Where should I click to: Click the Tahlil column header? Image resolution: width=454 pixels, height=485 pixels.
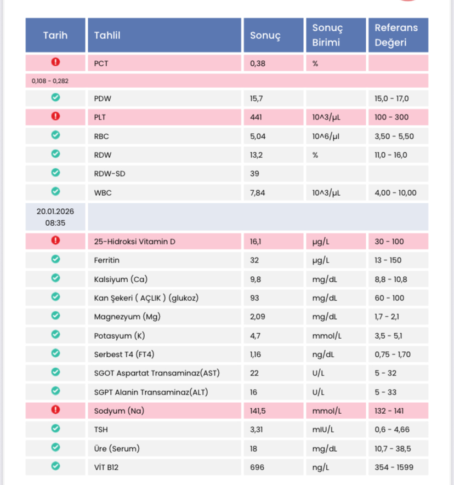[x=164, y=35]
